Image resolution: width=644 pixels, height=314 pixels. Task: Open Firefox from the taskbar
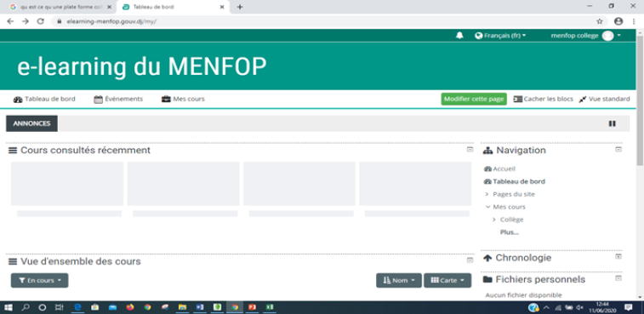click(x=130, y=307)
